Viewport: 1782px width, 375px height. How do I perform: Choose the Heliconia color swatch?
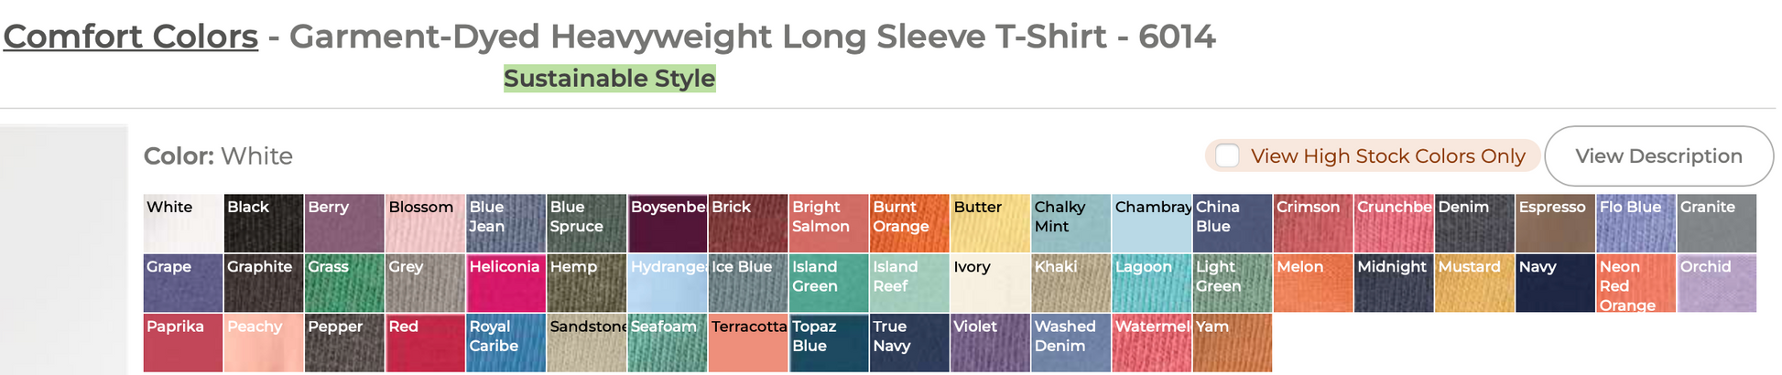[505, 283]
